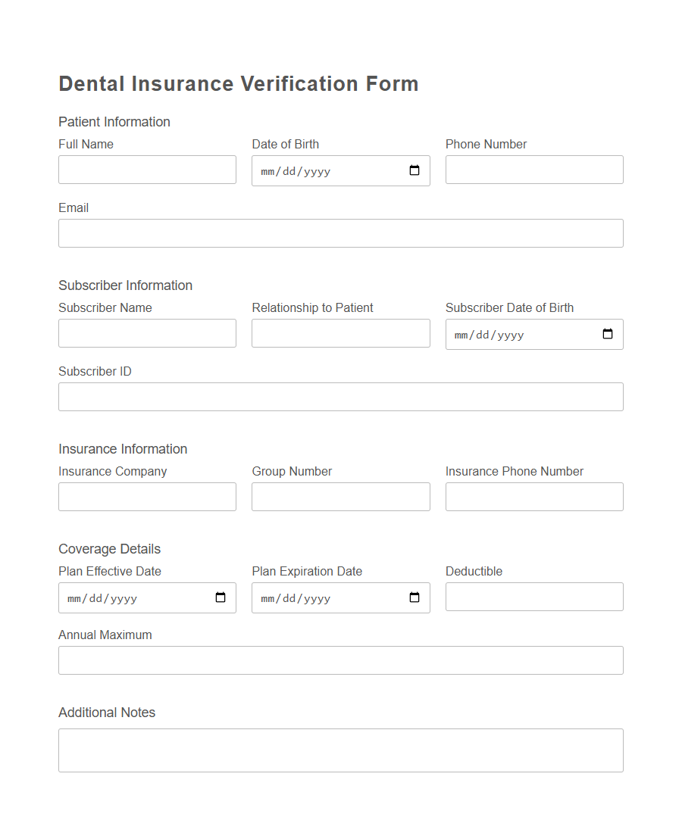Open the Plan Expiration Date calendar picker
682x836 pixels.
pos(414,597)
